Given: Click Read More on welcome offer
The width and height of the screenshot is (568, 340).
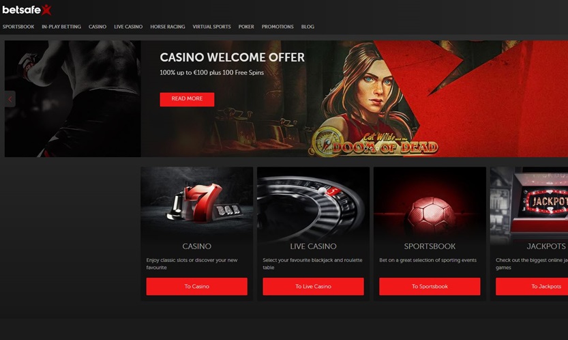Looking at the screenshot, I should click(187, 100).
